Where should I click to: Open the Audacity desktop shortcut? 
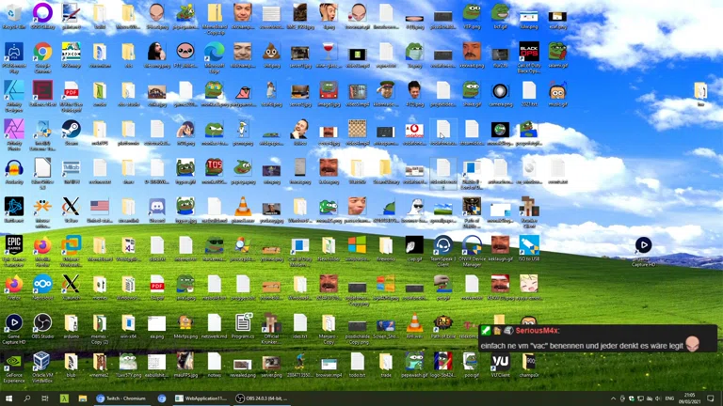[13, 169]
